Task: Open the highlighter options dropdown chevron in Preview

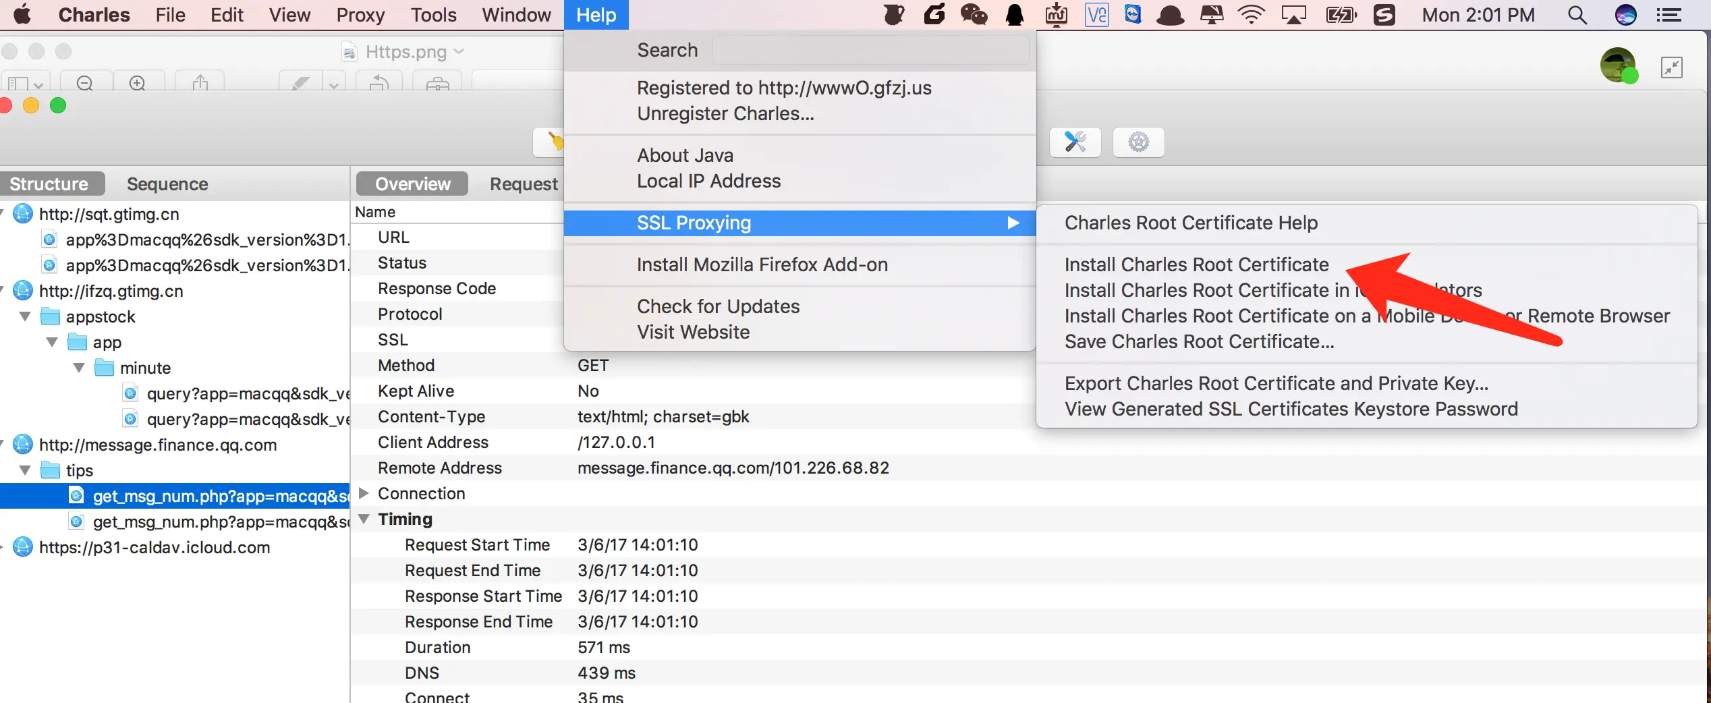Action: [x=333, y=84]
